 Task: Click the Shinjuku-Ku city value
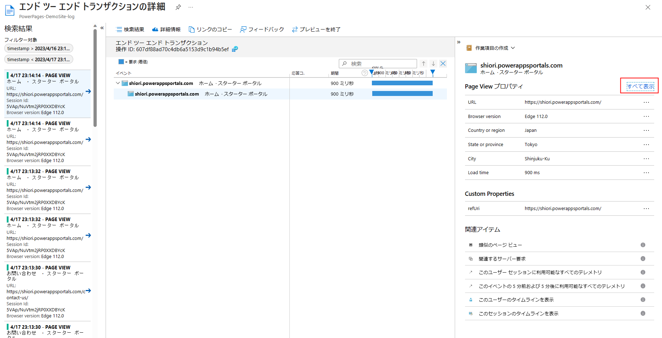(537, 159)
